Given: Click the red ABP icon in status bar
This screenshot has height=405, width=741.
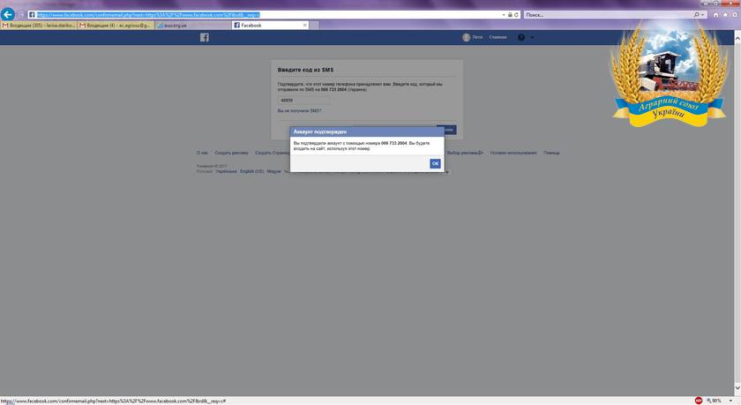Looking at the screenshot, I should point(699,401).
